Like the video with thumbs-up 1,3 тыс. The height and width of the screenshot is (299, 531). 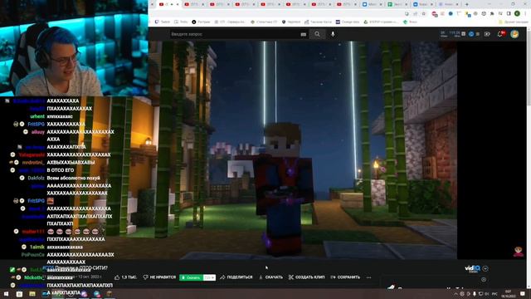[x=125, y=277]
